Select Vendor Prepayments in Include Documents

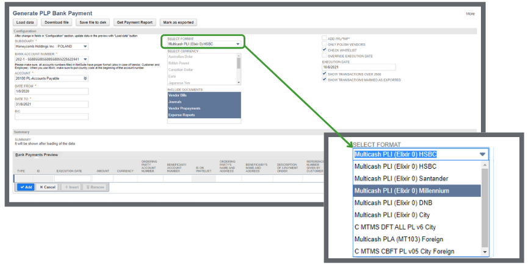click(x=204, y=108)
